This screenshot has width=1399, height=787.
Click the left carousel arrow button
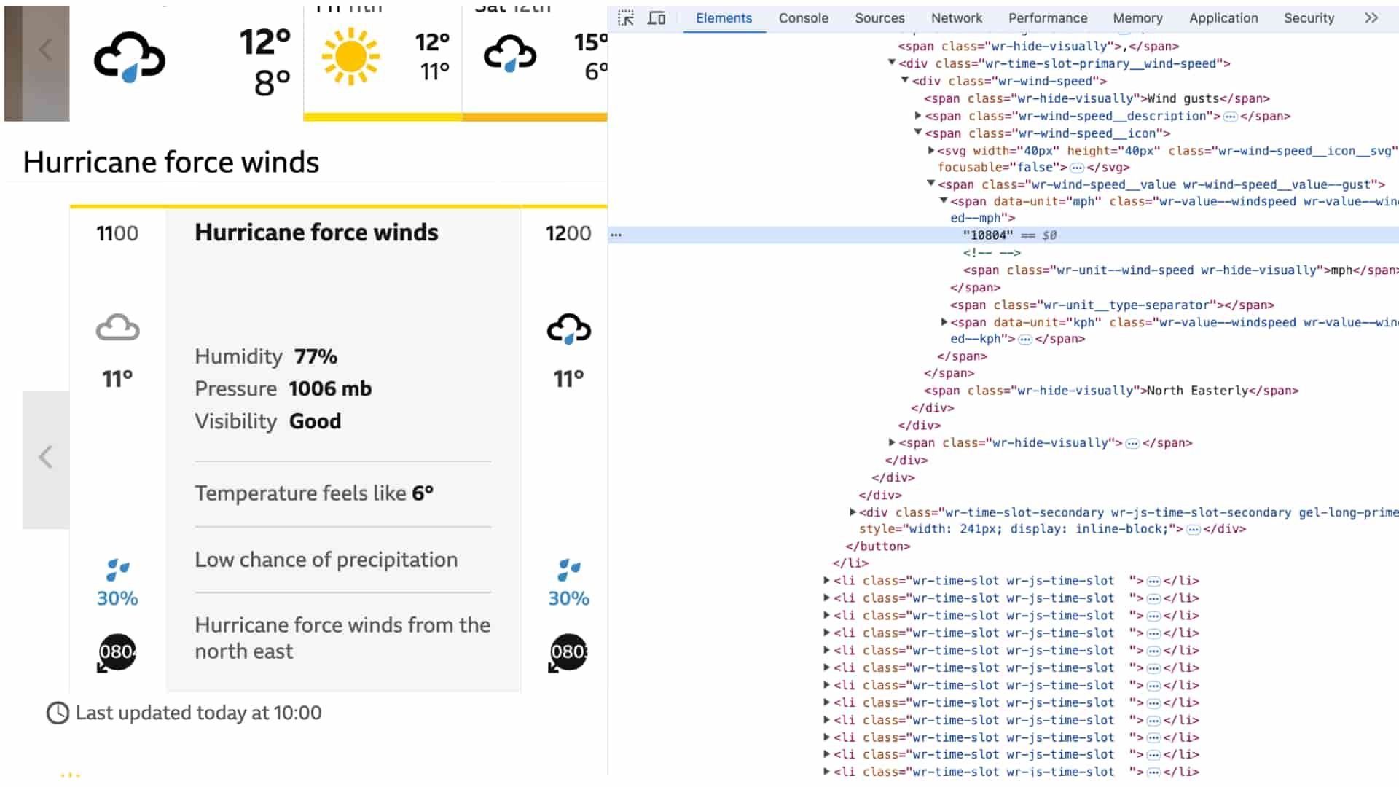(x=45, y=458)
